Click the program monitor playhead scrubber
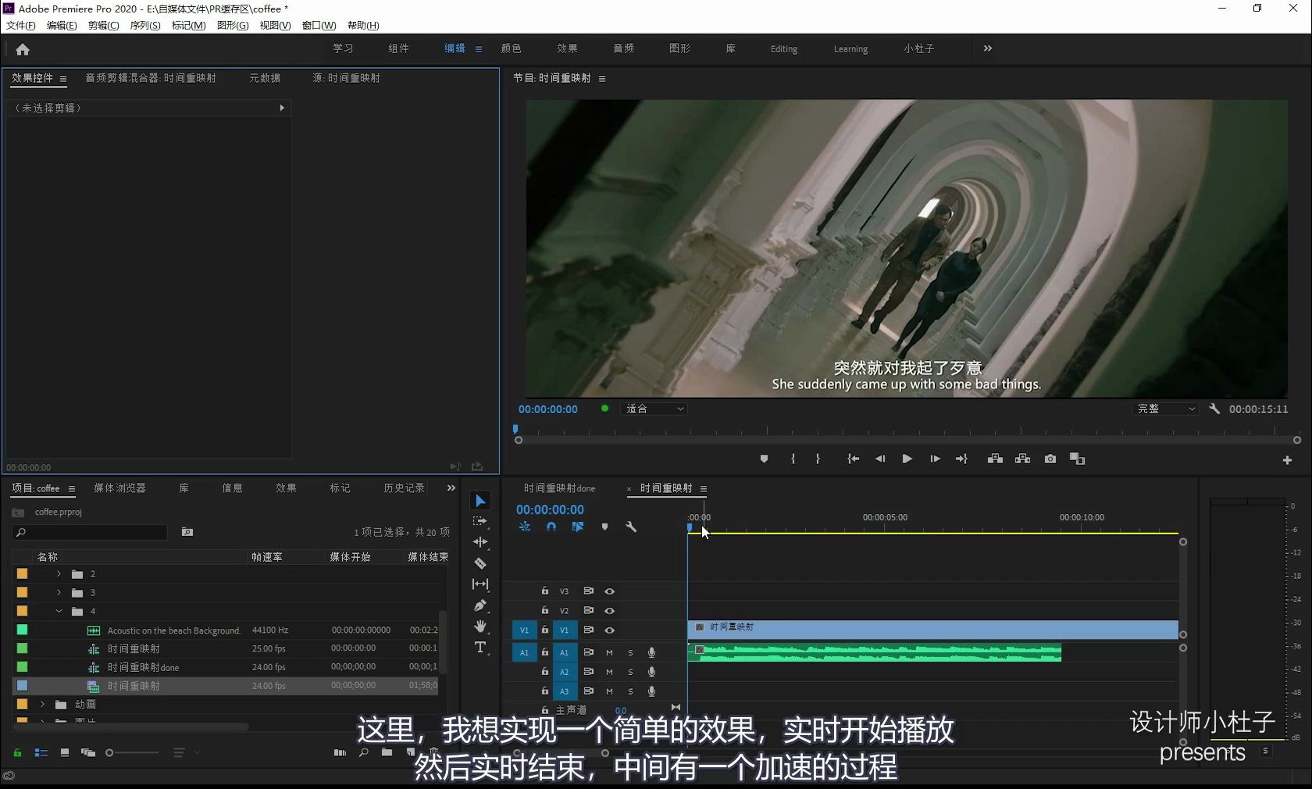Viewport: 1312px width, 789px height. click(515, 429)
